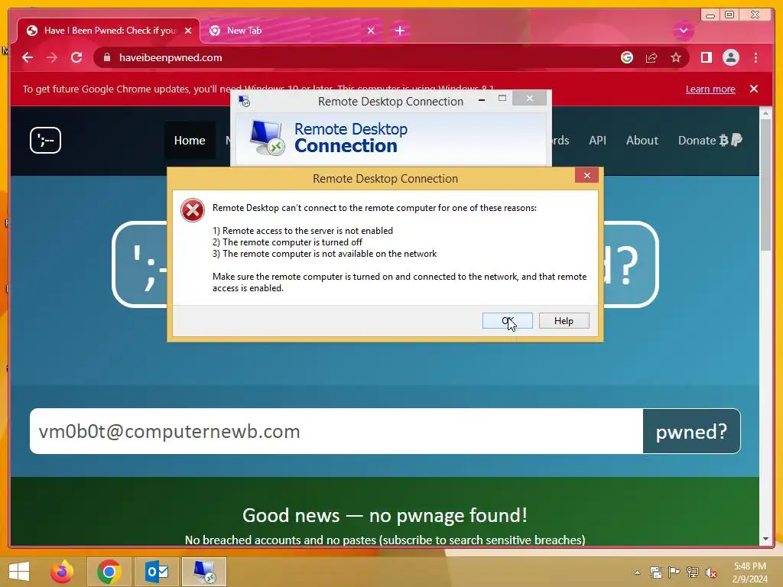Open the clock showing 5:48 PM
Viewport: 783px width, 587px height.
point(749,572)
